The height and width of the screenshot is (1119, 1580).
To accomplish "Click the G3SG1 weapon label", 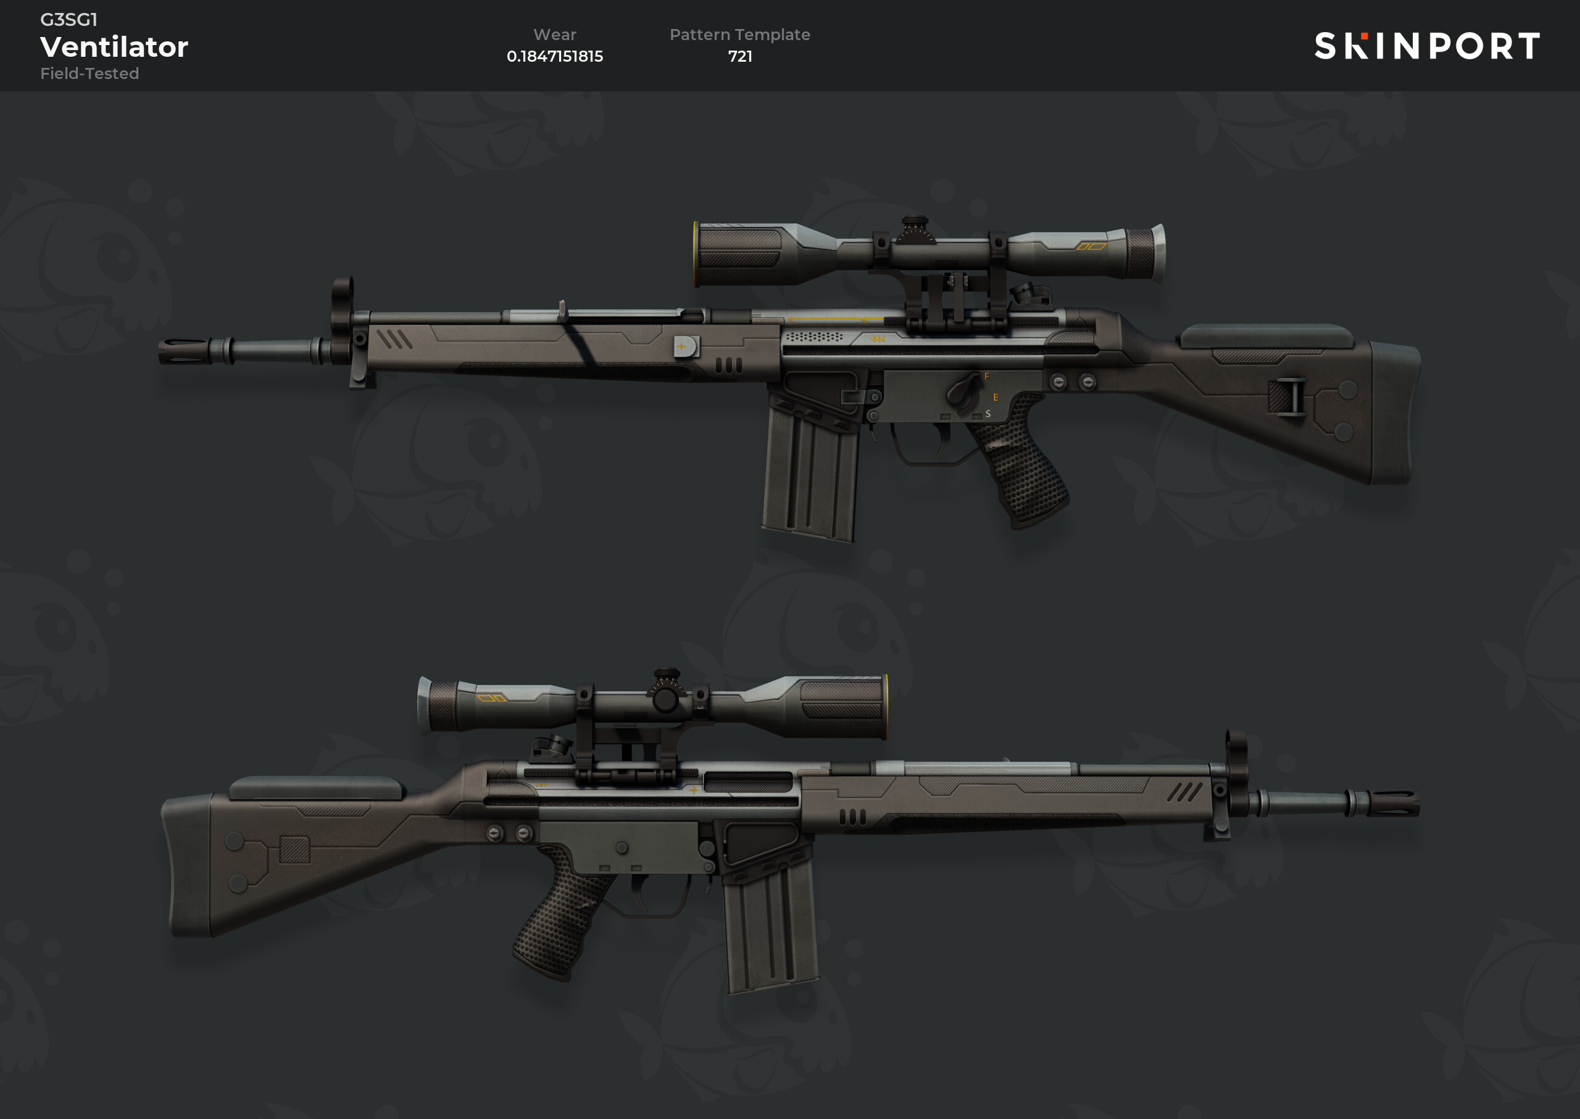I will (69, 19).
